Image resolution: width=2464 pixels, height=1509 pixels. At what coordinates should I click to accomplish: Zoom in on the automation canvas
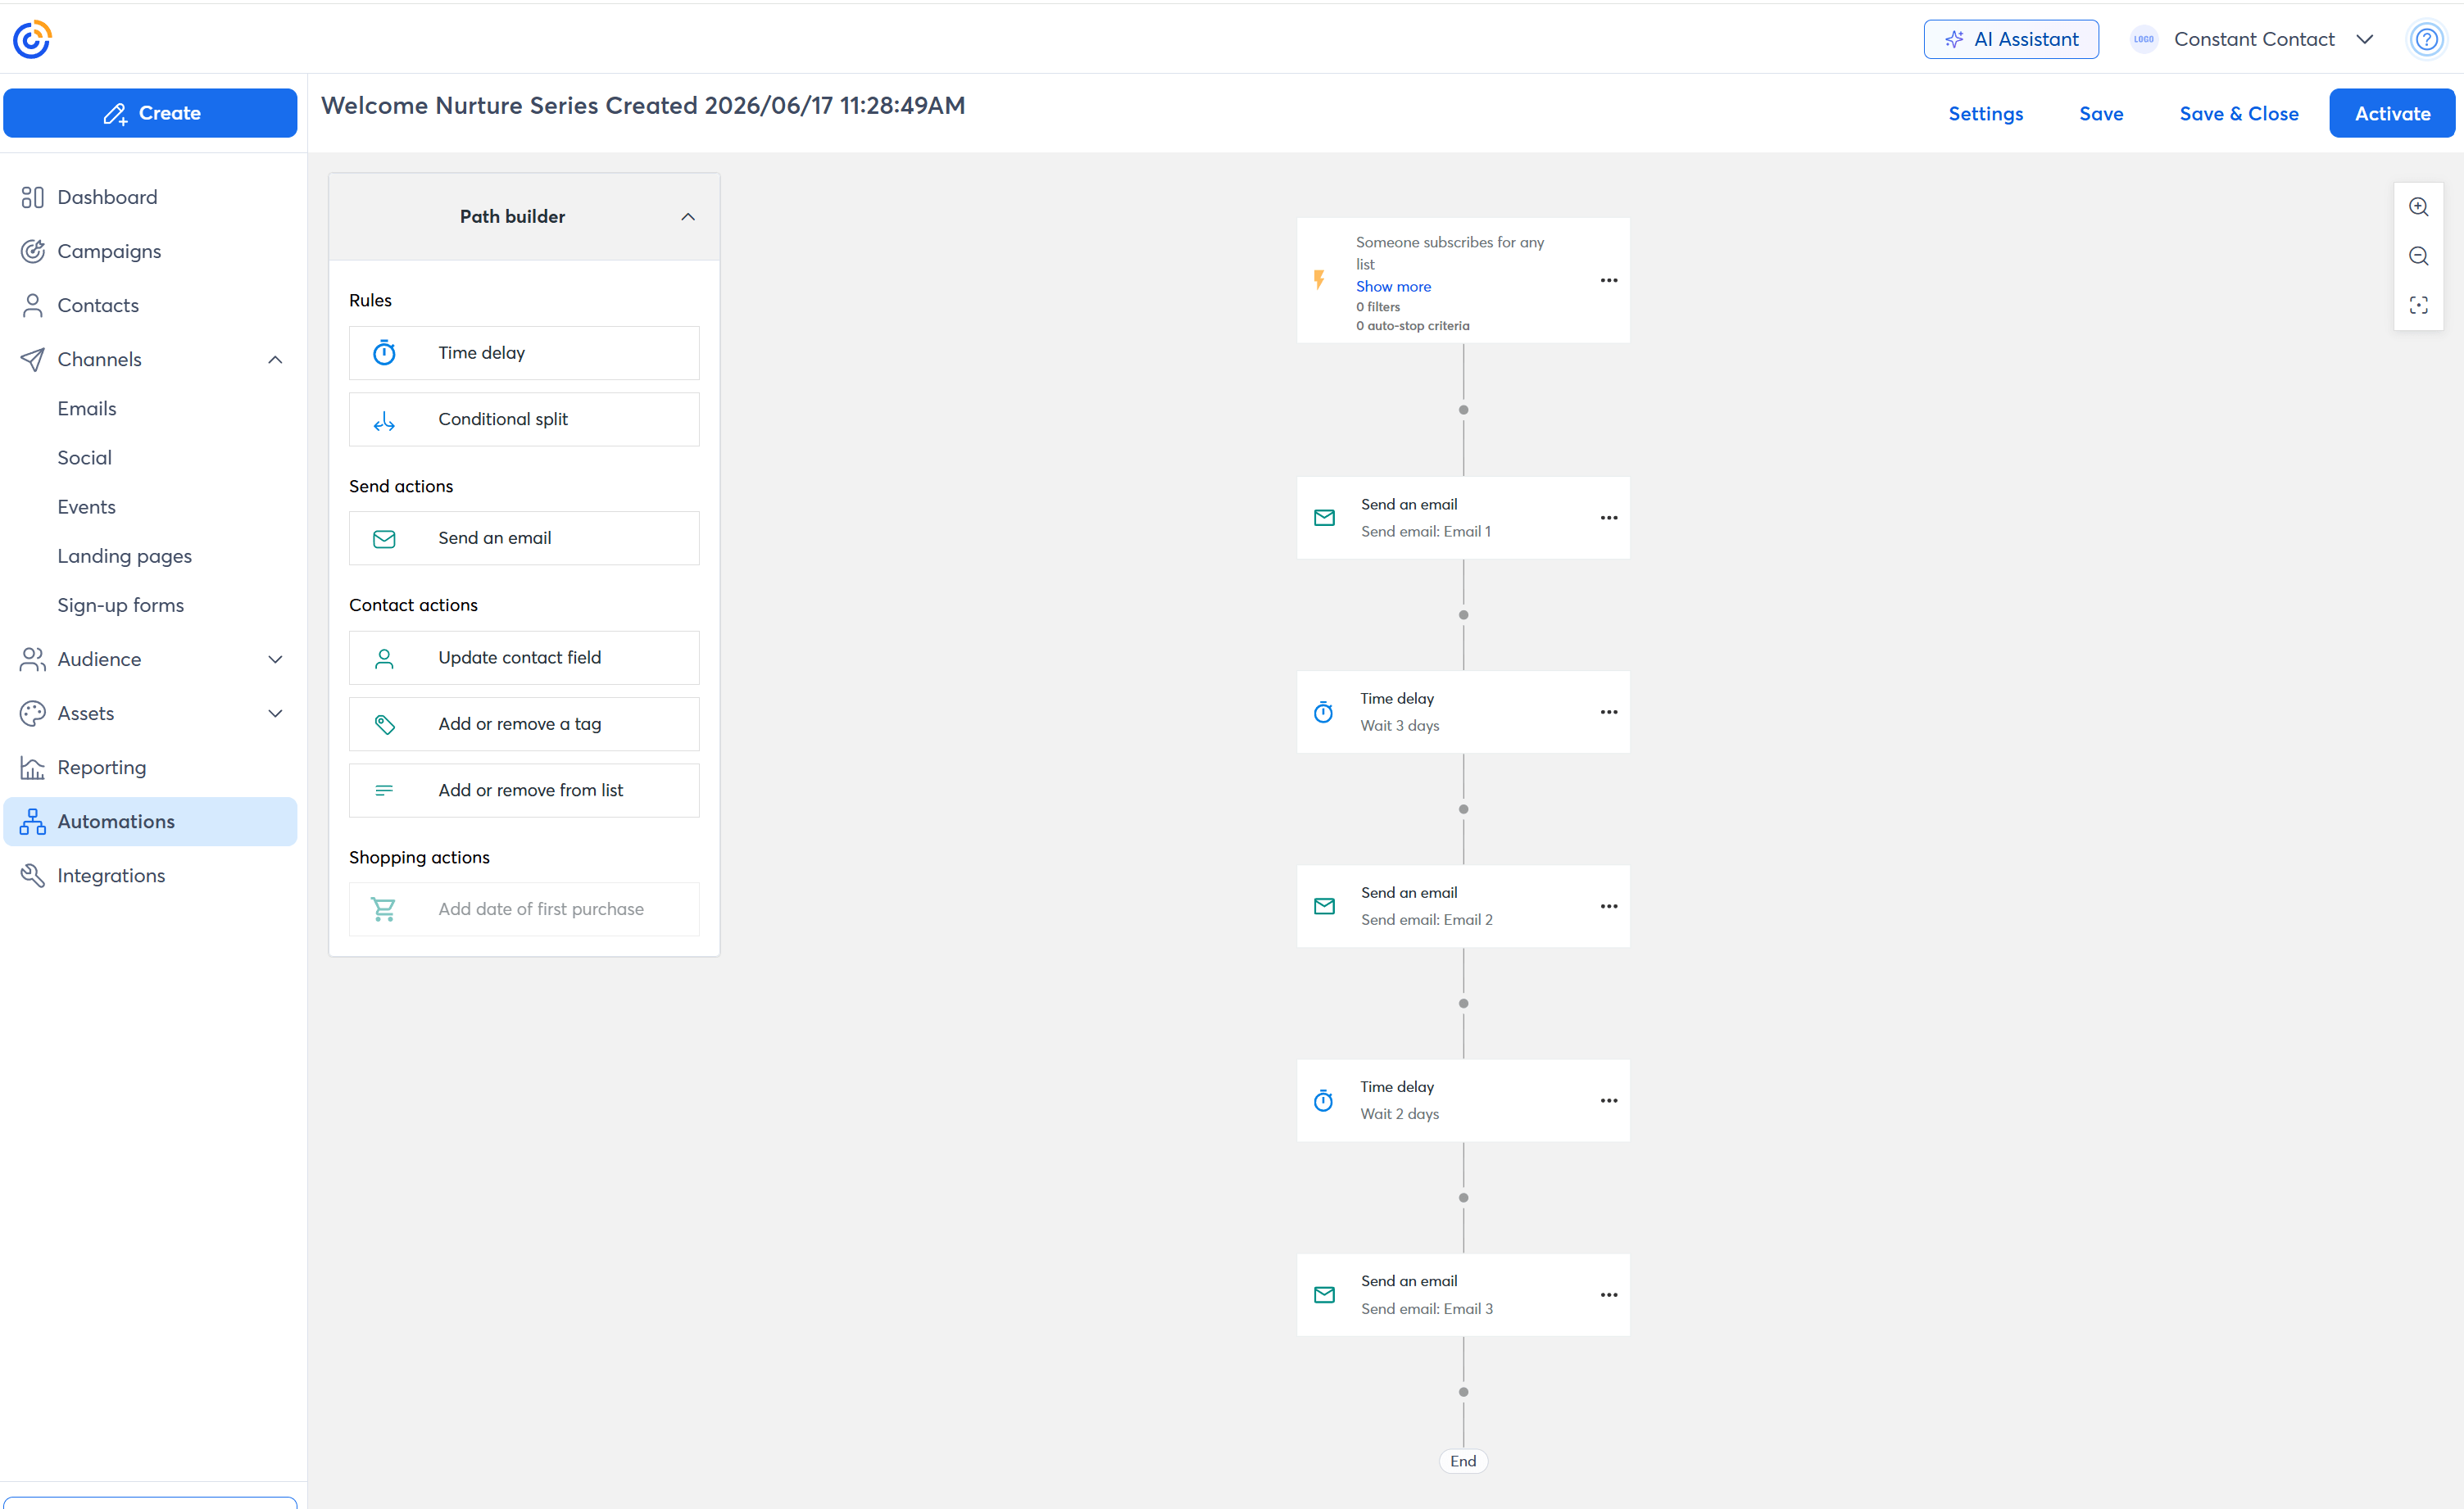2418,207
